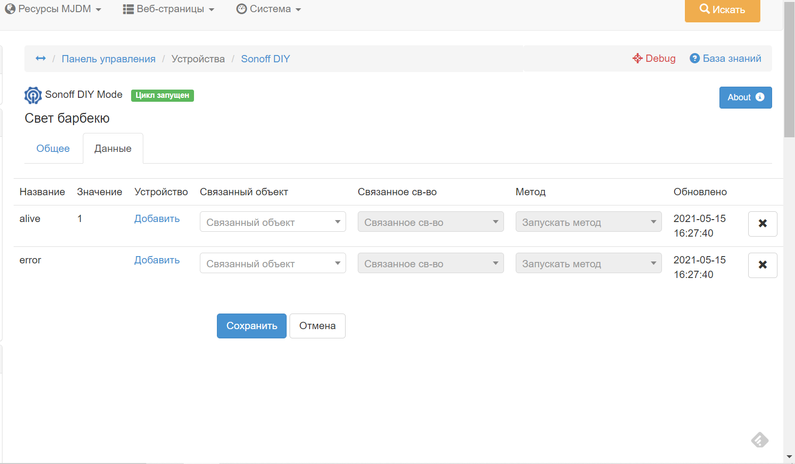The height and width of the screenshot is (464, 795).
Task: Expand Связанное св-во dropdown for error
Action: point(431,263)
